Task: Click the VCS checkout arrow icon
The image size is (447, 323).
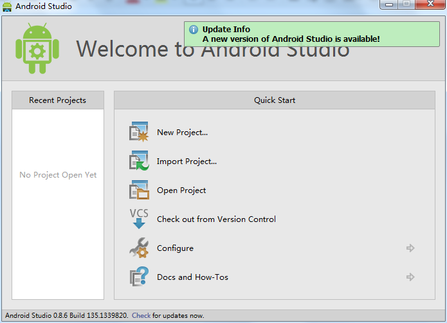Action: point(139,219)
